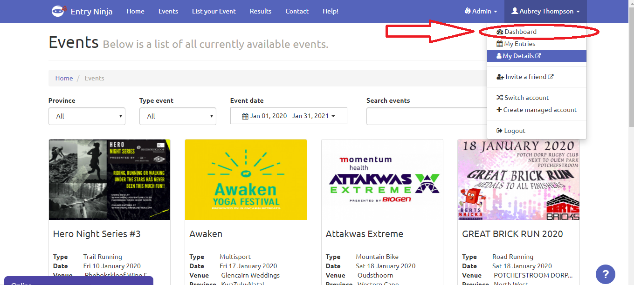Click the plus icon beside Create managed account
The image size is (634, 285).
click(499, 110)
